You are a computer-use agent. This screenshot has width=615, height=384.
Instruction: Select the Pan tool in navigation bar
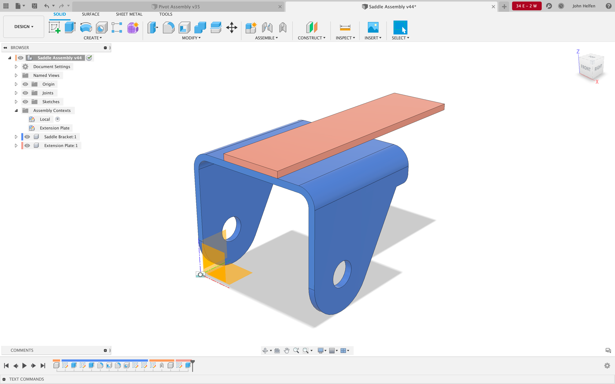287,350
